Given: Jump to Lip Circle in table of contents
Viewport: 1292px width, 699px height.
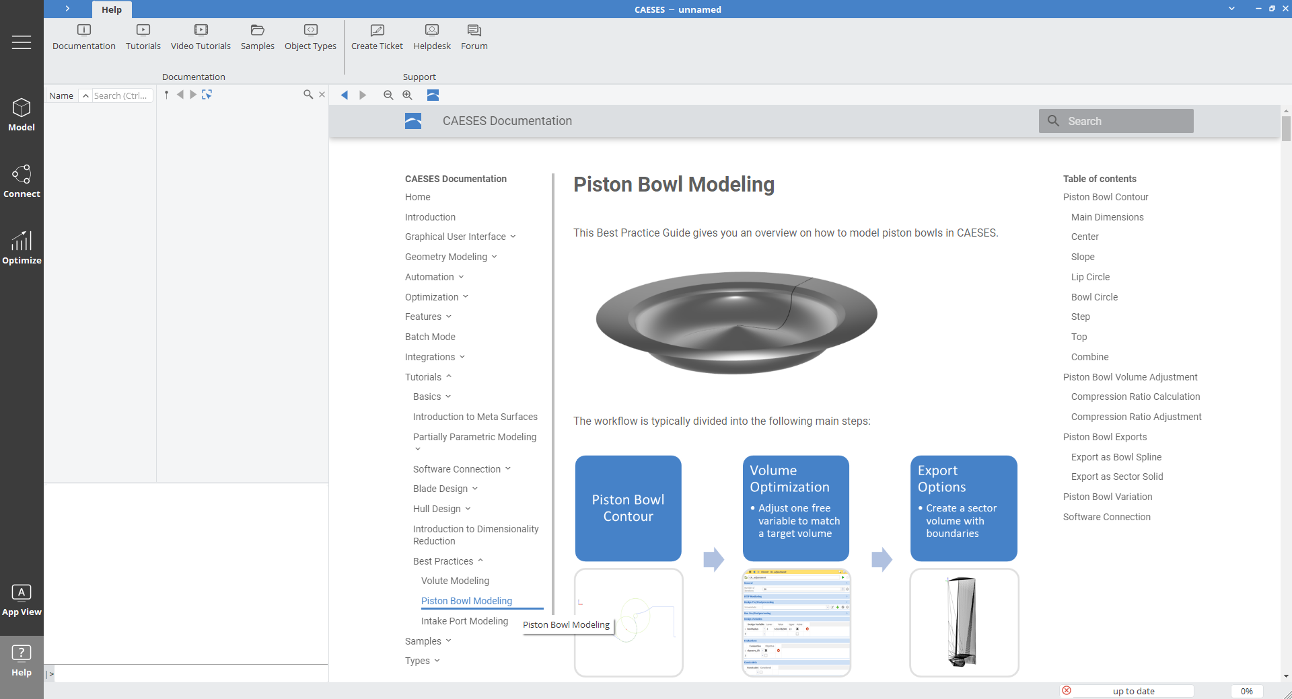Looking at the screenshot, I should tap(1090, 277).
